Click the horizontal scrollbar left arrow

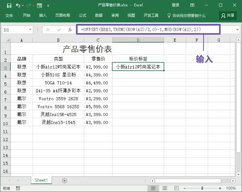(x=152, y=181)
